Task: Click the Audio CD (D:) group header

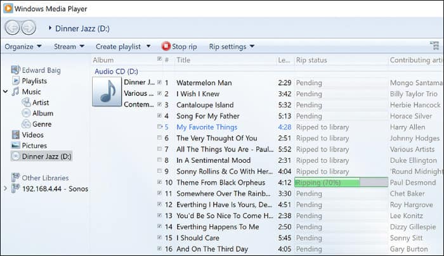Action: [116, 71]
